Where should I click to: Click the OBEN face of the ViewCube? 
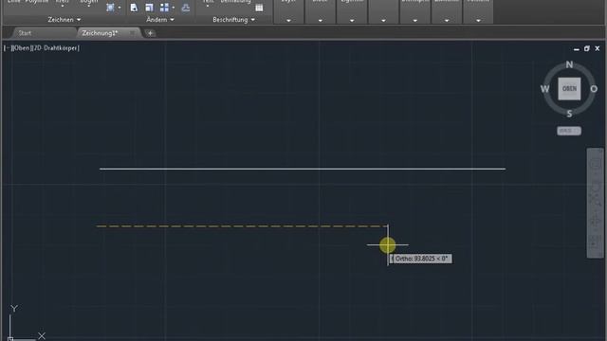pos(569,88)
